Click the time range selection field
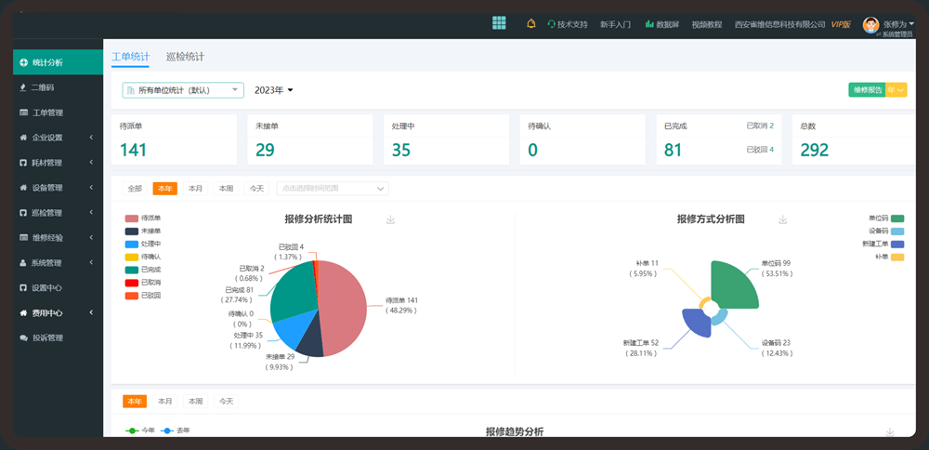This screenshot has width=929, height=450. [x=332, y=189]
